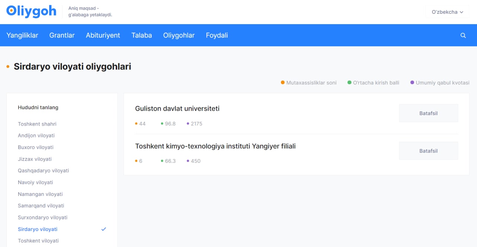Screen dimensions: 477x247
Task: Click the Oliygoh logo
Action: [x=31, y=12]
